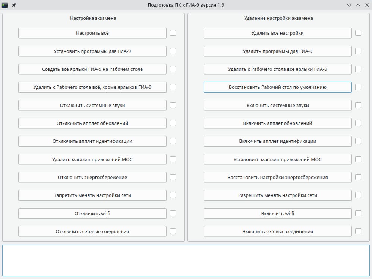
Task: Check the box next to 'Настроить всё'
Action: coord(173,33)
